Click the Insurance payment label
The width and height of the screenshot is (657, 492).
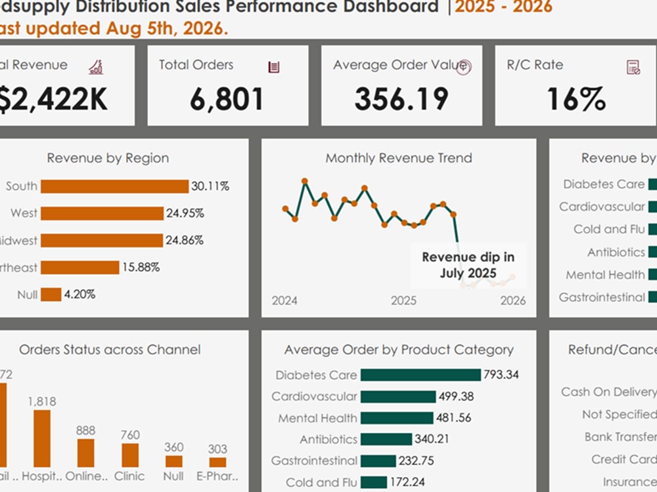point(630,482)
